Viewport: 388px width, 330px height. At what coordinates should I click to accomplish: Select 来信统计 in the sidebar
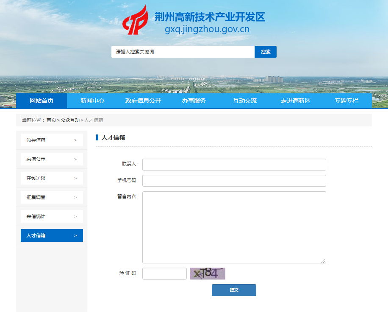52,216
